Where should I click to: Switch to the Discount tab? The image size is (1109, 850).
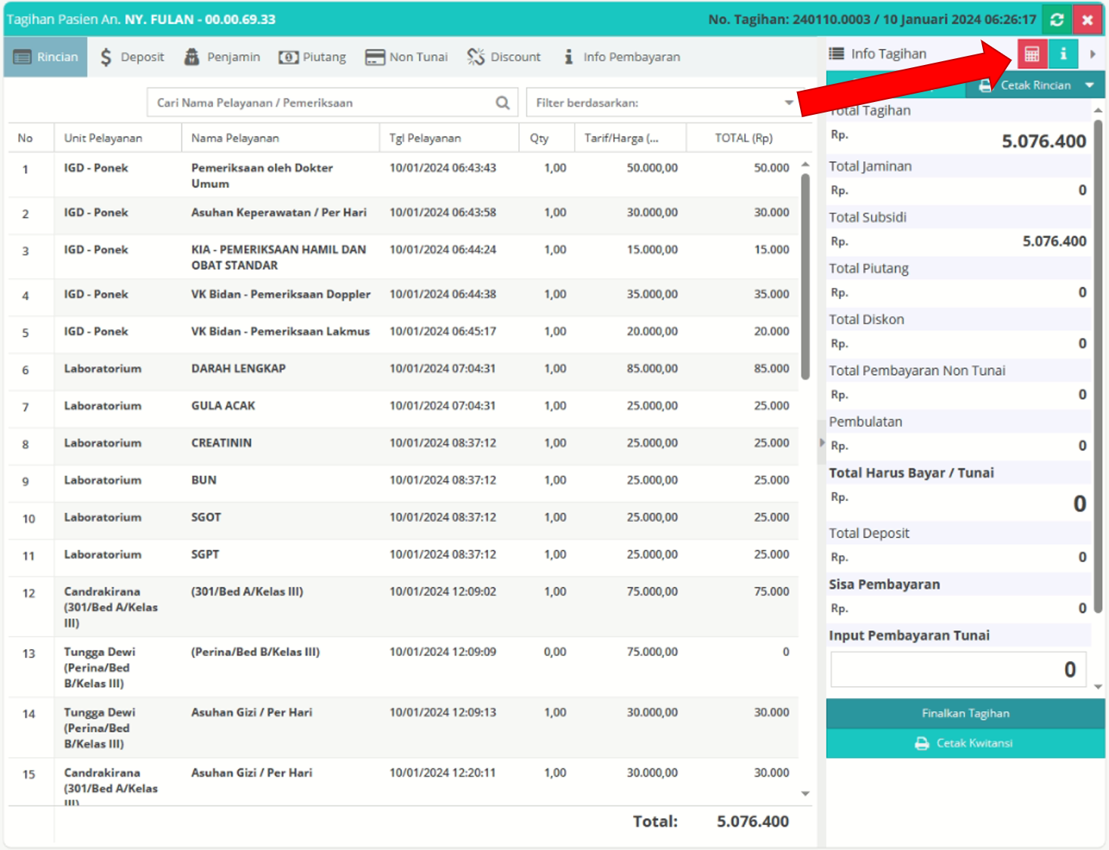tap(504, 57)
